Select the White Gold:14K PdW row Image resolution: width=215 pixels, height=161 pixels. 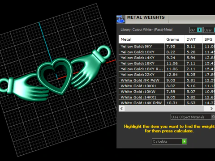[x=167, y=103]
